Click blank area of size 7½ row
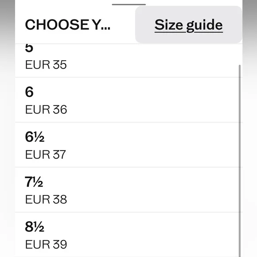Image resolution: width=257 pixels, height=257 pixels. point(148,190)
